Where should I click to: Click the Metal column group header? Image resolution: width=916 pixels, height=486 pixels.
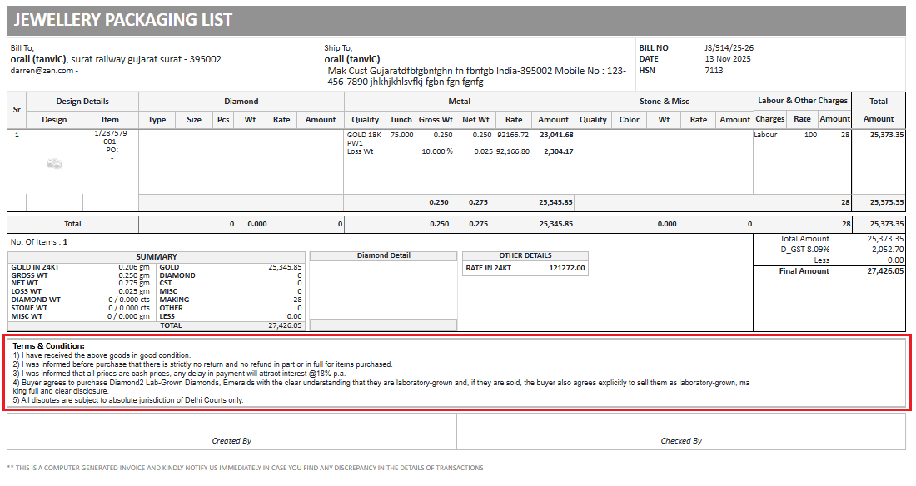pyautogui.click(x=459, y=102)
